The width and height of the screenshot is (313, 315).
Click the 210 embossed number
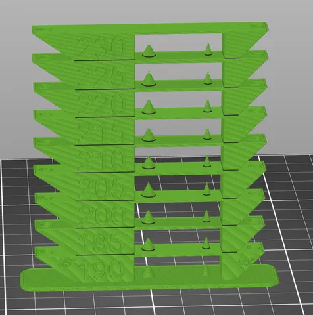coord(102,161)
